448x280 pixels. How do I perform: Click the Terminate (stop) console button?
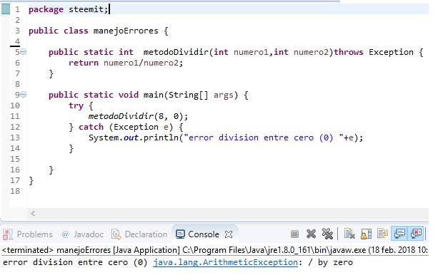pyautogui.click(x=294, y=234)
